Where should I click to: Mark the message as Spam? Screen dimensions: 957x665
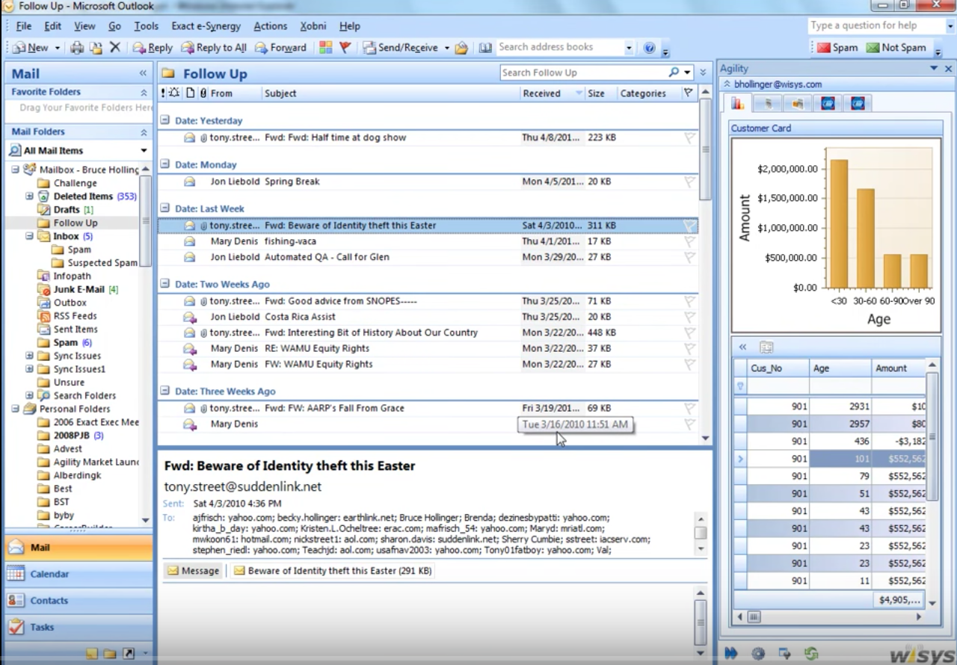[837, 48]
